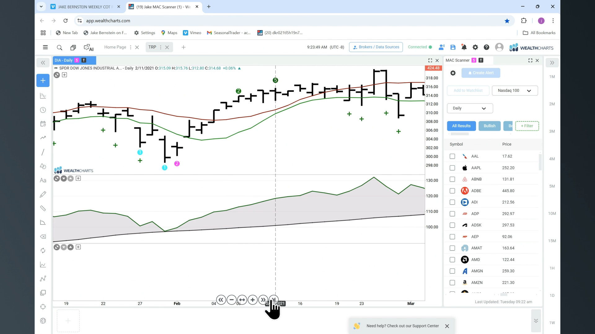The height and width of the screenshot is (334, 595).
Task: Open the browser tab list dropdown
Action: (41, 6)
